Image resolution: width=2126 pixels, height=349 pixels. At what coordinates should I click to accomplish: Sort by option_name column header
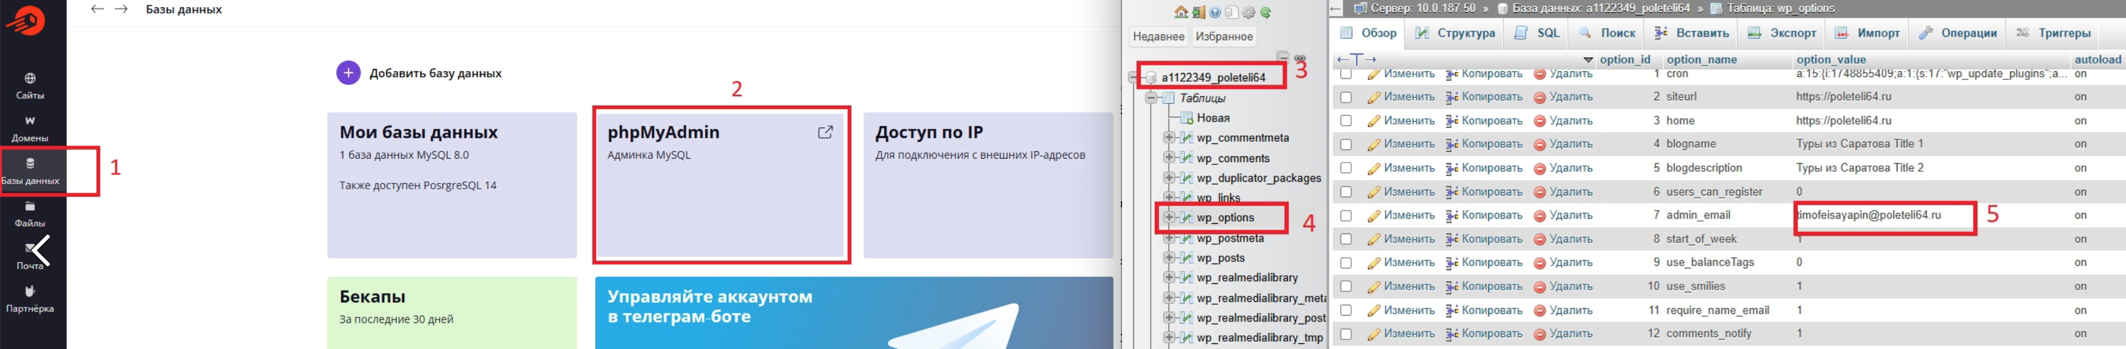coord(1702,59)
